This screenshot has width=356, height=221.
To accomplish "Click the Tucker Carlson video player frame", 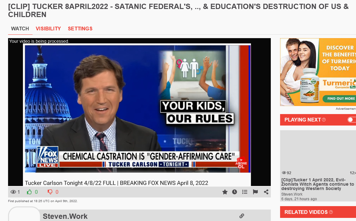I will click(139, 112).
